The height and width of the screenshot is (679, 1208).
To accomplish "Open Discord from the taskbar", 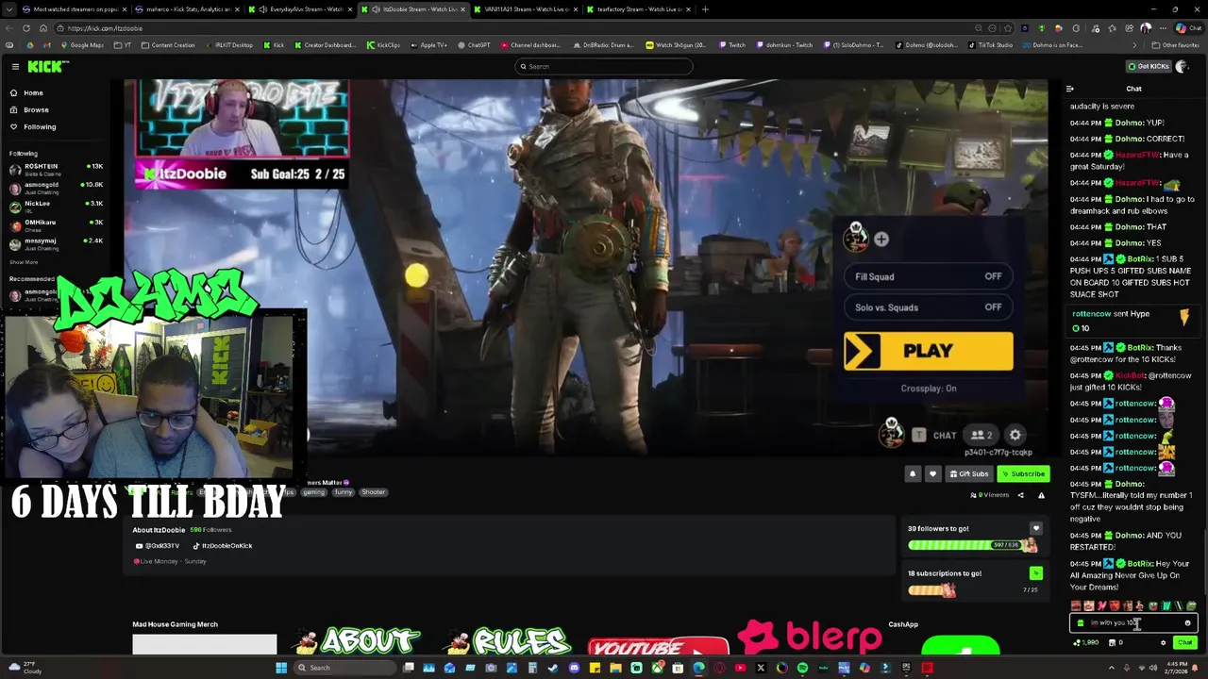I will [x=574, y=668].
